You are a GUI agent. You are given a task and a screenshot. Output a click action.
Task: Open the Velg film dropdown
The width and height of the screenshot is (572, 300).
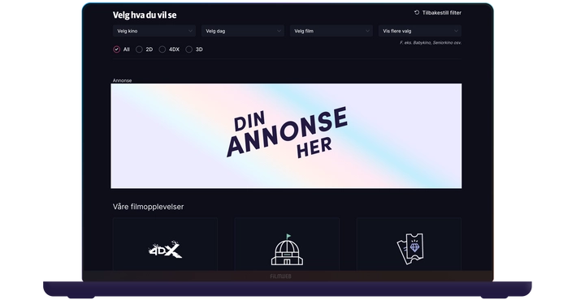[x=331, y=31]
